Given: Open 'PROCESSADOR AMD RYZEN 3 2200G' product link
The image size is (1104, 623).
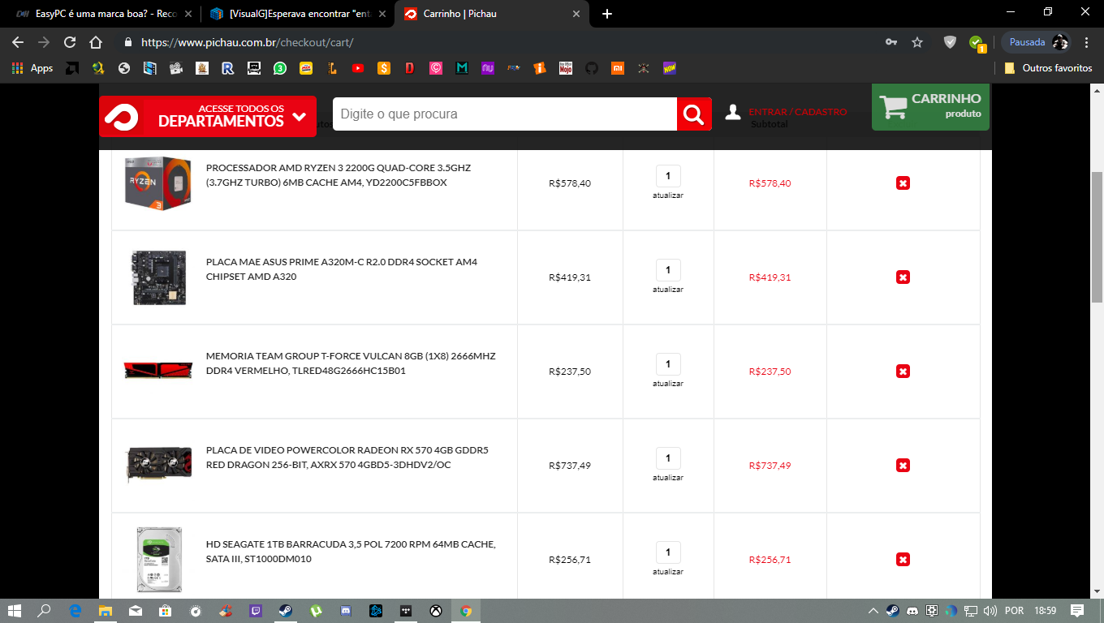Looking at the screenshot, I should pos(339,175).
